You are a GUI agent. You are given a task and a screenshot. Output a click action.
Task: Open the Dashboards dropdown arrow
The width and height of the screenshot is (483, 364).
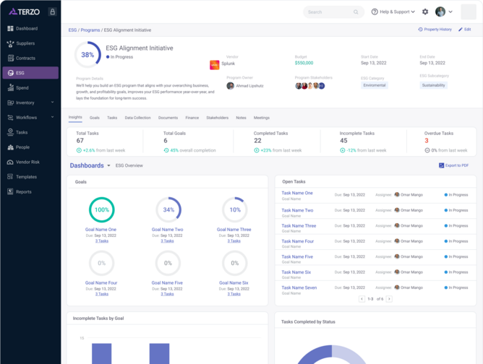tap(108, 165)
